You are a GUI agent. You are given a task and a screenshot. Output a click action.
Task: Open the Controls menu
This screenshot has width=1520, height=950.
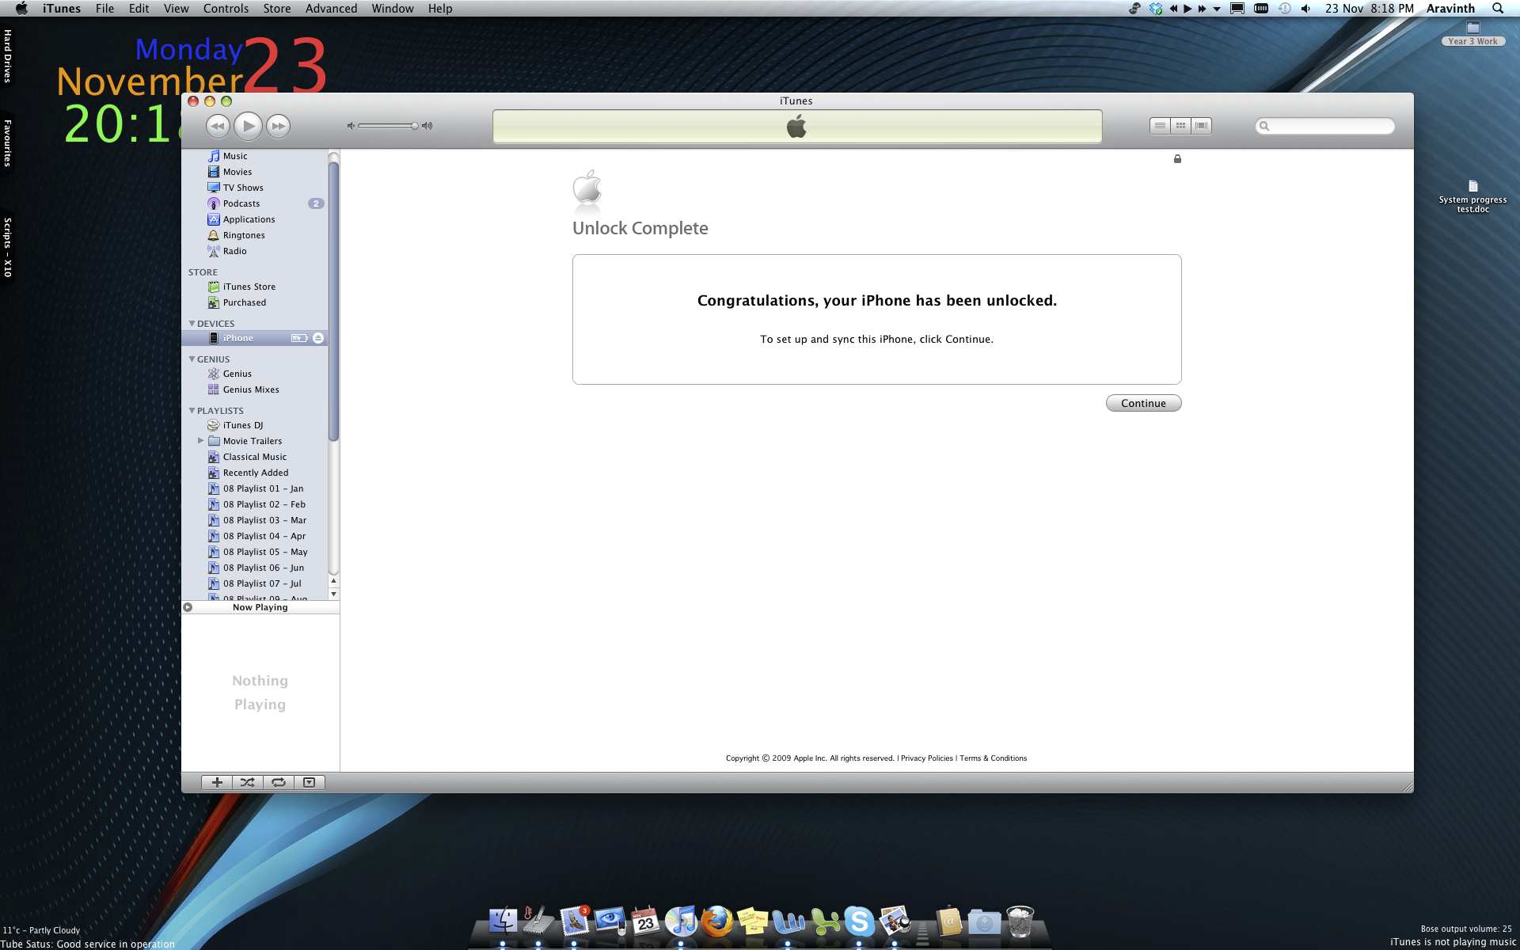[226, 9]
